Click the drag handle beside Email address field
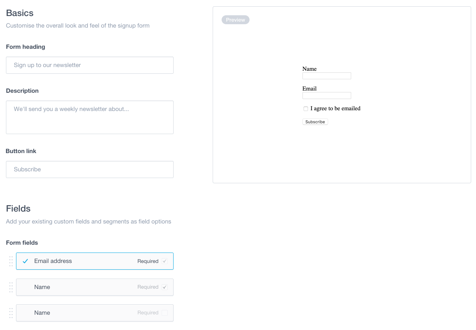This screenshot has height=330, width=476. tap(11, 261)
